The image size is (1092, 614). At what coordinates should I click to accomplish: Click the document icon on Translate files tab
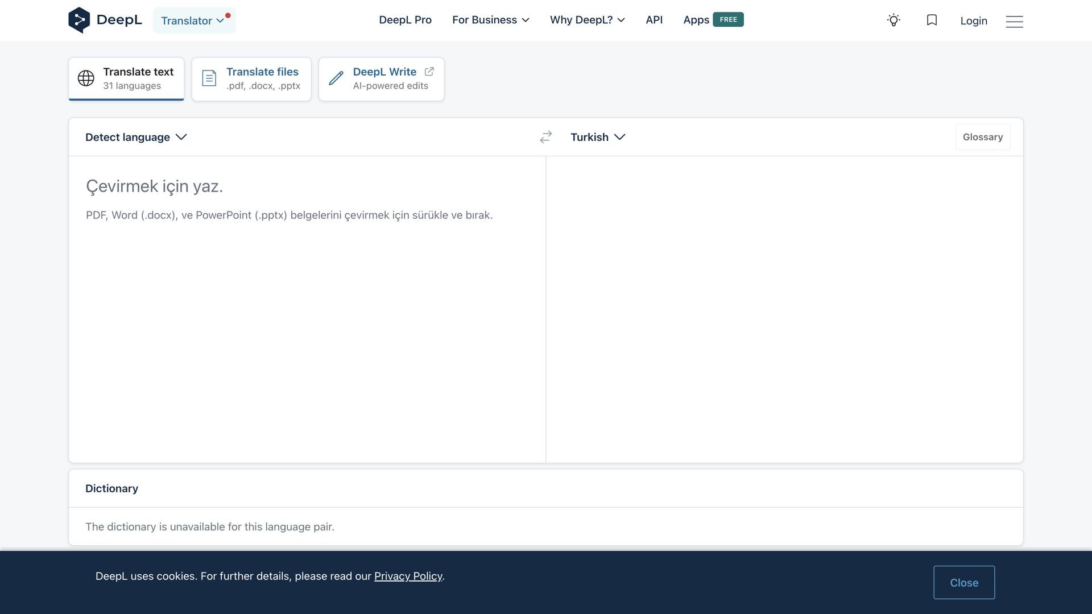pyautogui.click(x=209, y=78)
